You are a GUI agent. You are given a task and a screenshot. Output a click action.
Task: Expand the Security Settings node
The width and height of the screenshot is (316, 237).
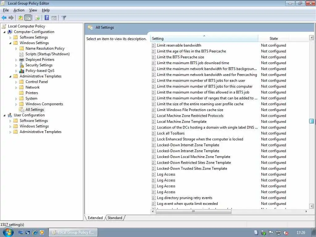click(x=16, y=65)
